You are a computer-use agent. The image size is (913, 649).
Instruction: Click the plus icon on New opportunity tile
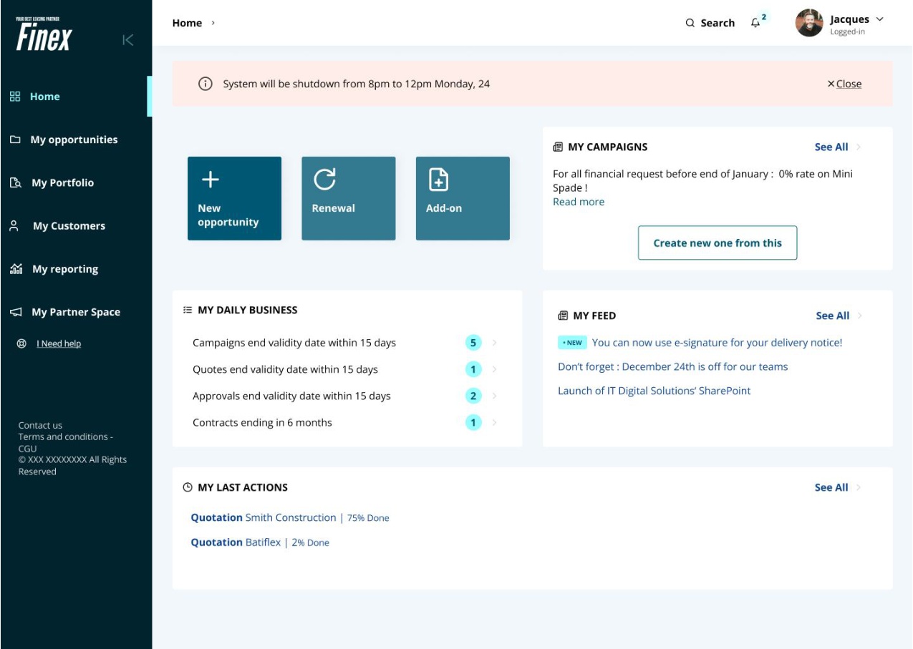210,180
